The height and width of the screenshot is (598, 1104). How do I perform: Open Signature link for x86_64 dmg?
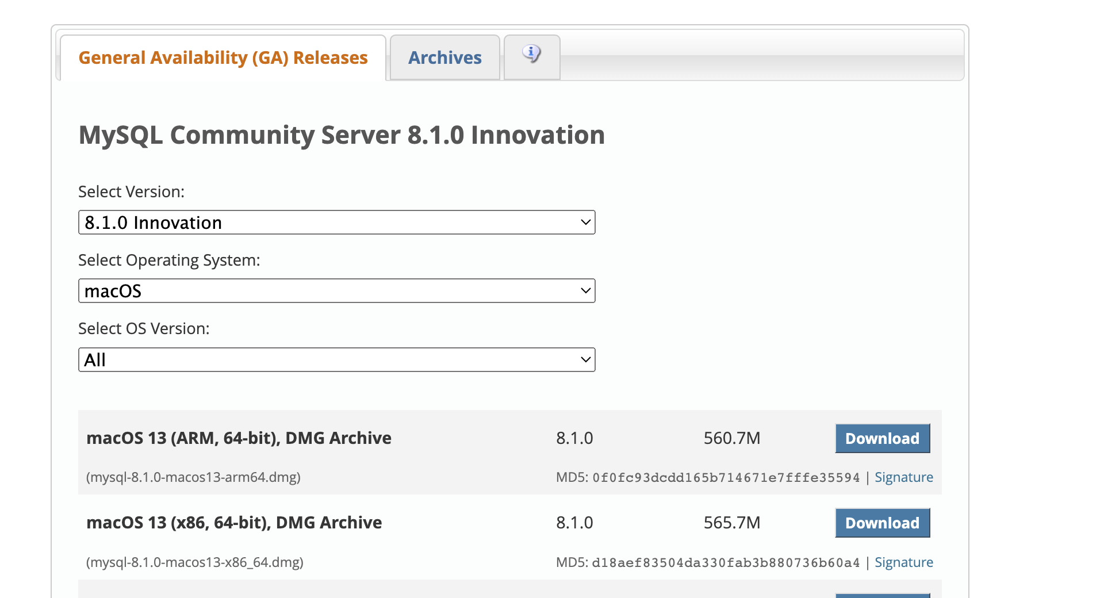pos(904,562)
